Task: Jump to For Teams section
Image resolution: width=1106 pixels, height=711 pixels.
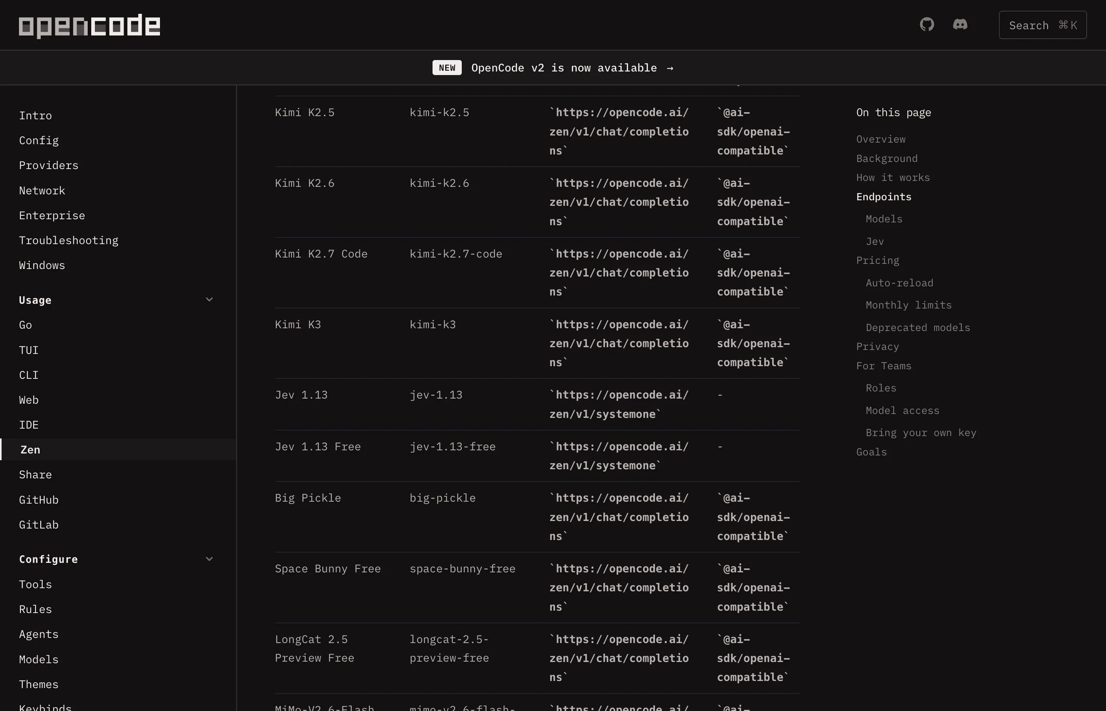Action: pos(884,366)
